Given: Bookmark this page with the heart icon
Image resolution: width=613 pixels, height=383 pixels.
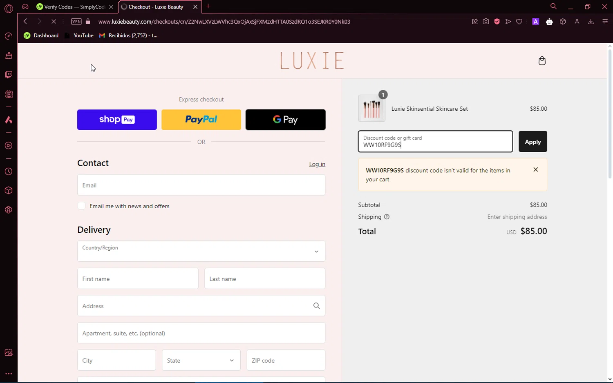Looking at the screenshot, I should [519, 22].
